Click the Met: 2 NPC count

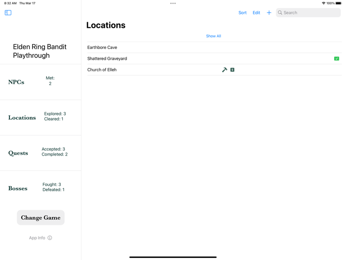coord(50,81)
